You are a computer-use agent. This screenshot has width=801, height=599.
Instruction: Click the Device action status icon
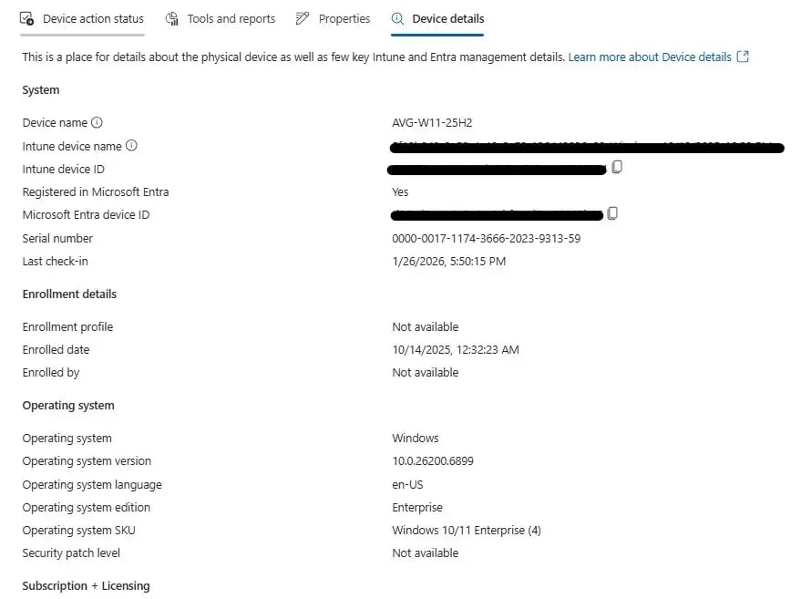coord(26,19)
